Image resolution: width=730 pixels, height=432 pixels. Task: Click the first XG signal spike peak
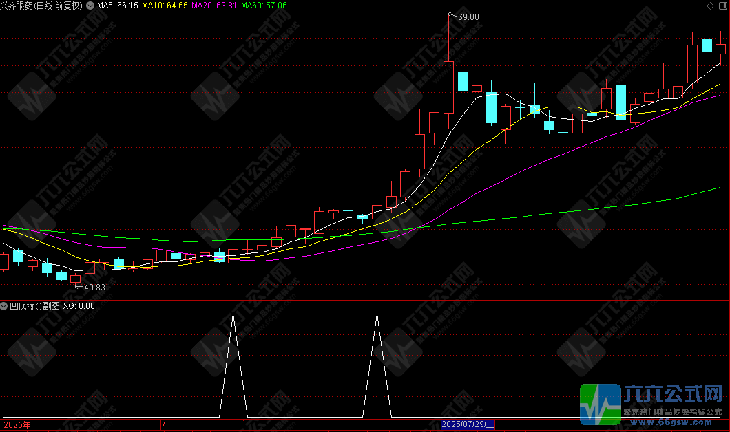click(233, 315)
